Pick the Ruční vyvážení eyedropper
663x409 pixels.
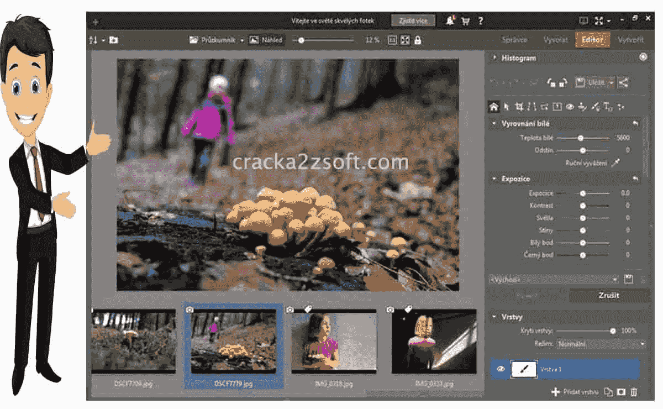[x=615, y=163]
